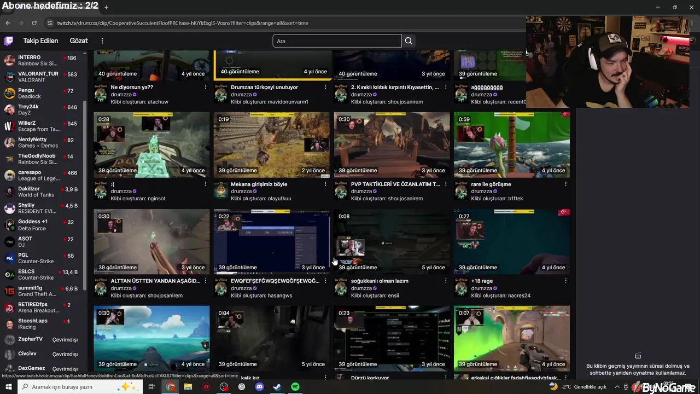The height and width of the screenshot is (394, 700).
Task: Select the NerdyNetty channel avatar
Action: (x=9, y=143)
